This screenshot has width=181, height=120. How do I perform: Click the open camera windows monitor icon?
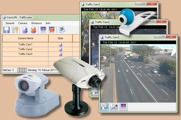tap(43, 30)
